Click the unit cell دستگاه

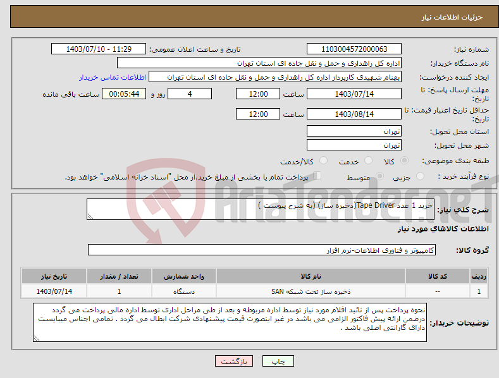pos(184,291)
